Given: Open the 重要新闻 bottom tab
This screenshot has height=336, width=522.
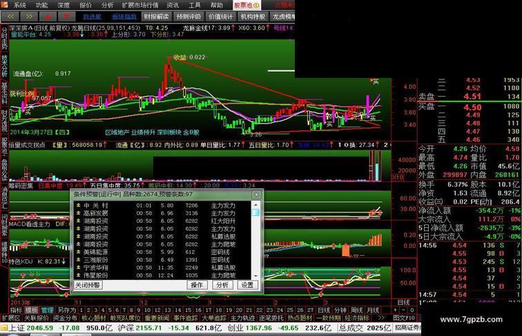Looking at the screenshot, I should [157, 318].
